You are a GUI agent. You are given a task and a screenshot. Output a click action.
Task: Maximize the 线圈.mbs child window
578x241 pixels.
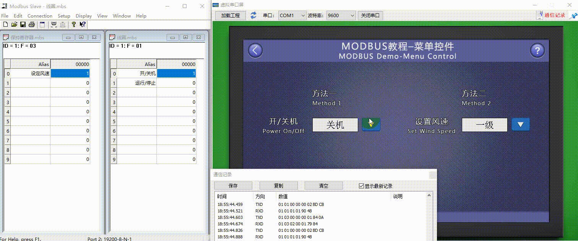click(x=185, y=37)
